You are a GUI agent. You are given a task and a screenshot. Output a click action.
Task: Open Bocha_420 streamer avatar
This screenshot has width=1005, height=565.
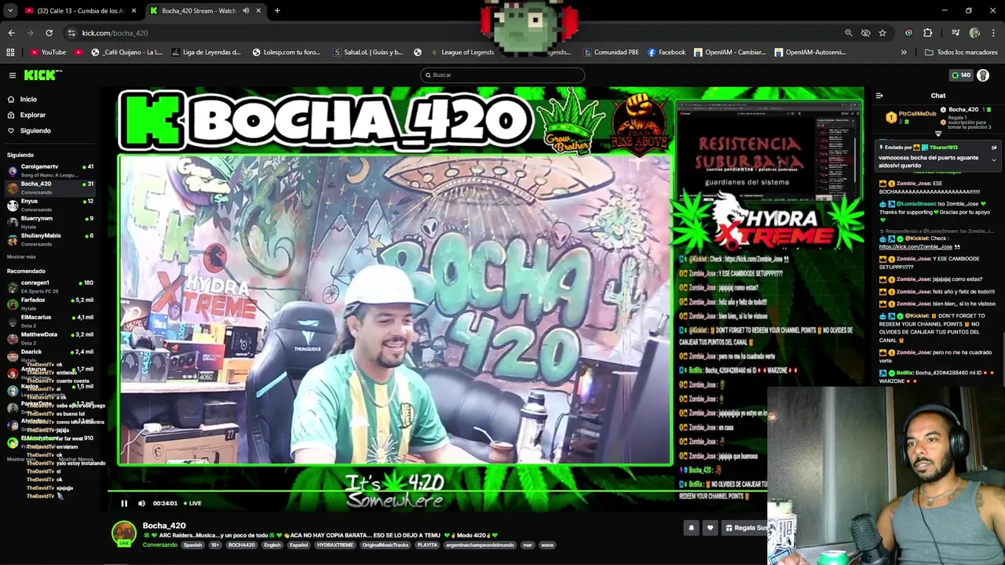tap(123, 534)
